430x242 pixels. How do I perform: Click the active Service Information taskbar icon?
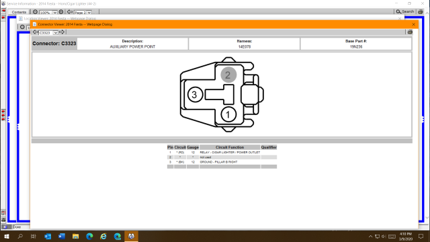tap(132, 236)
